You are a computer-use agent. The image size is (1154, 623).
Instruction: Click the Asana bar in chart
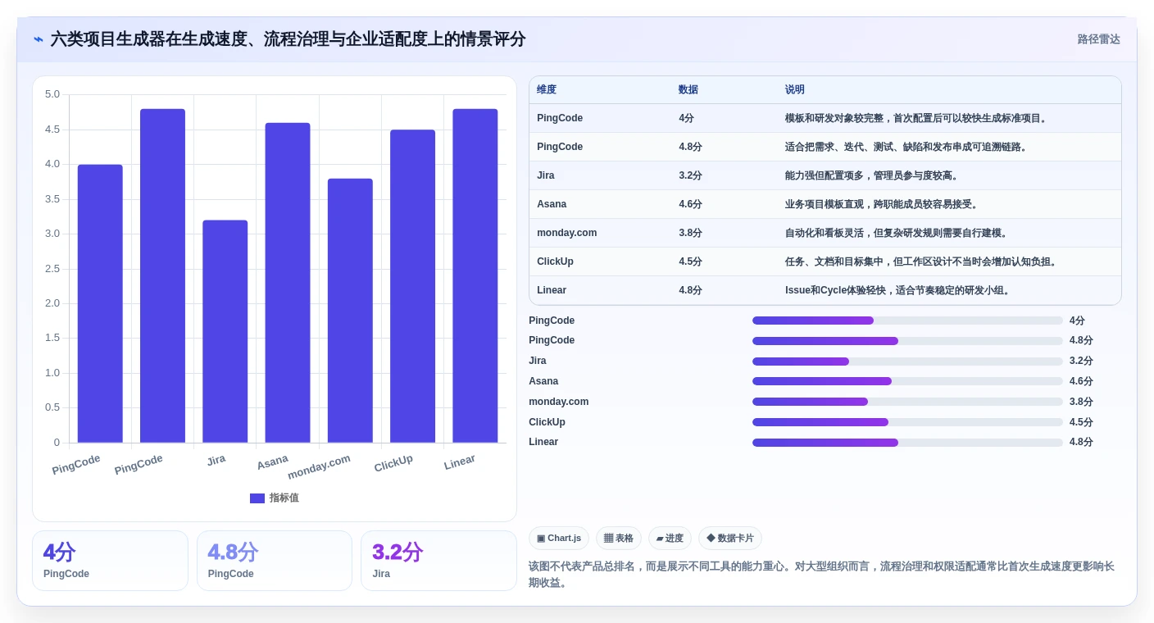(288, 283)
